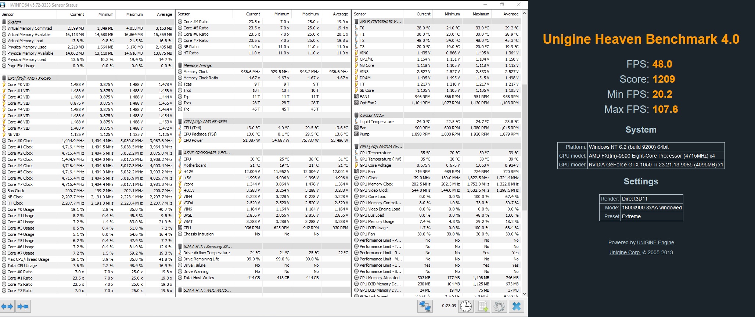Click the Memory Timings group icon

[x=180, y=65]
